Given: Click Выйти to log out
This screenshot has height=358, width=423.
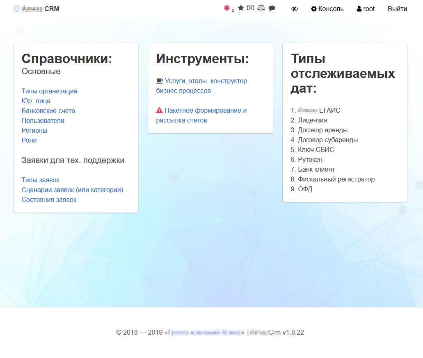Looking at the screenshot, I should pos(397,9).
